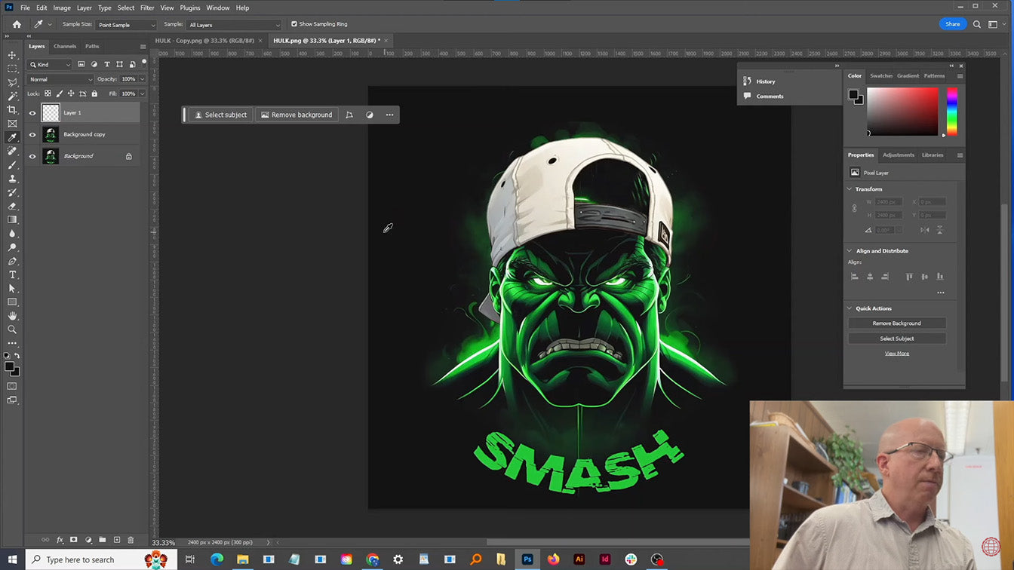Click the Select subject button in contextual bar
The width and height of the screenshot is (1014, 570).
(220, 115)
